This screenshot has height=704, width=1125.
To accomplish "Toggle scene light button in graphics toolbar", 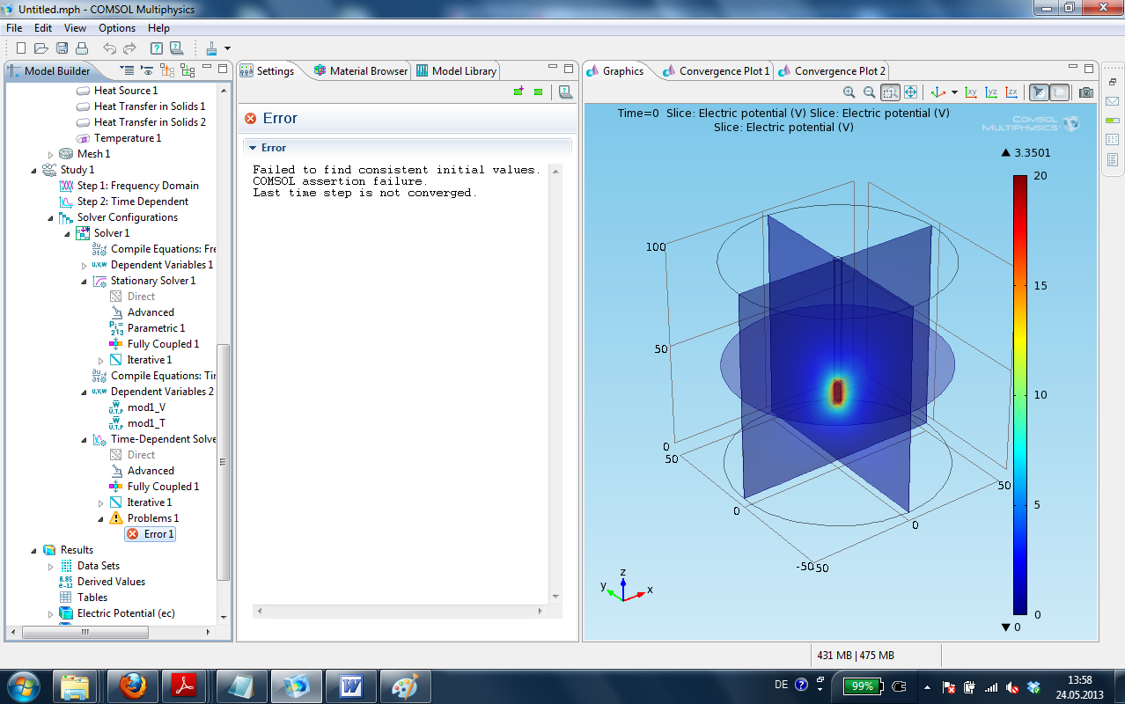I will (x=1038, y=92).
